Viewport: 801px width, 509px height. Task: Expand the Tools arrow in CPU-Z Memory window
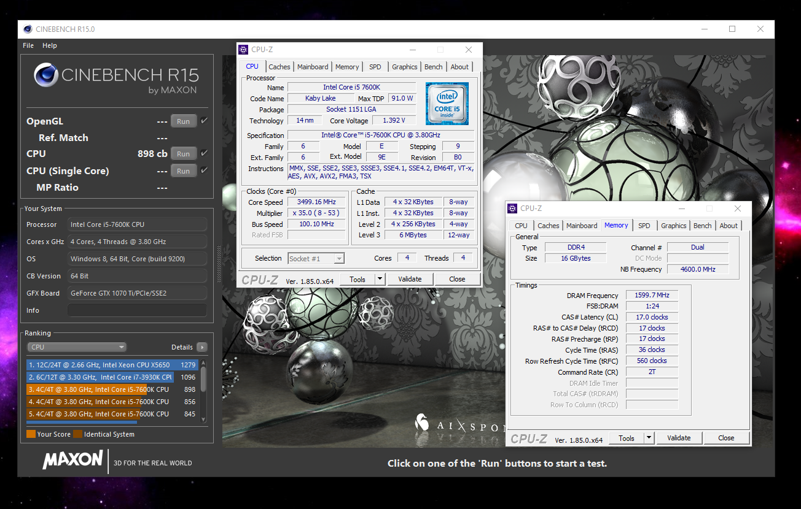(x=649, y=438)
